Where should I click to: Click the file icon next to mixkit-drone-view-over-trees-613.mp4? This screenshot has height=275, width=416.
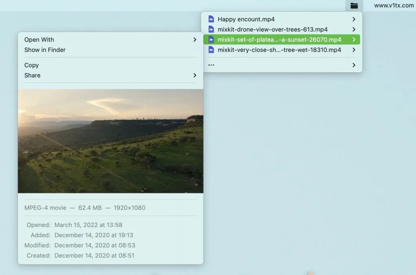211,29
